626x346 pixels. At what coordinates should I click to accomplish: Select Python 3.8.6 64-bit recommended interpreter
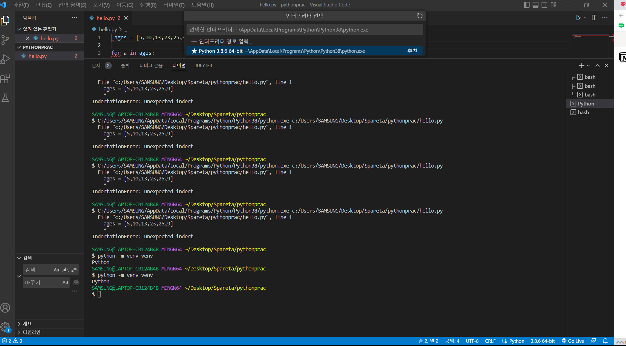tap(305, 51)
